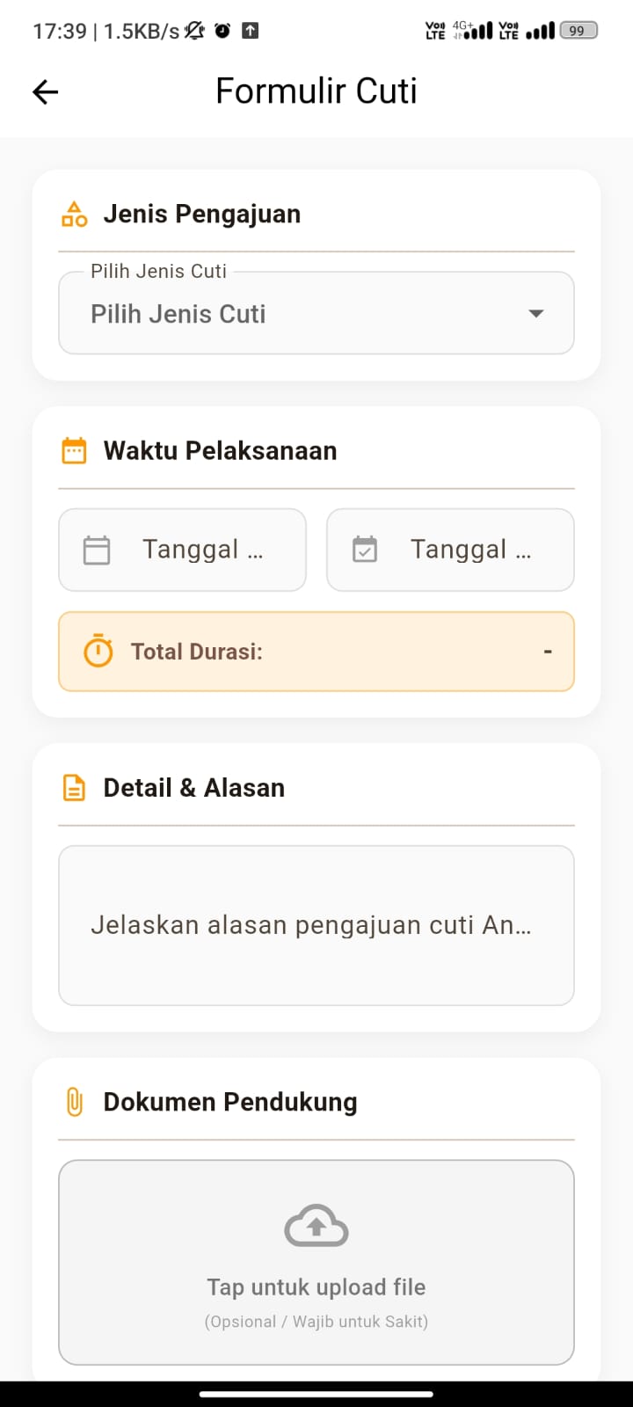Open the Tanggal Mulai date picker

pyautogui.click(x=182, y=550)
